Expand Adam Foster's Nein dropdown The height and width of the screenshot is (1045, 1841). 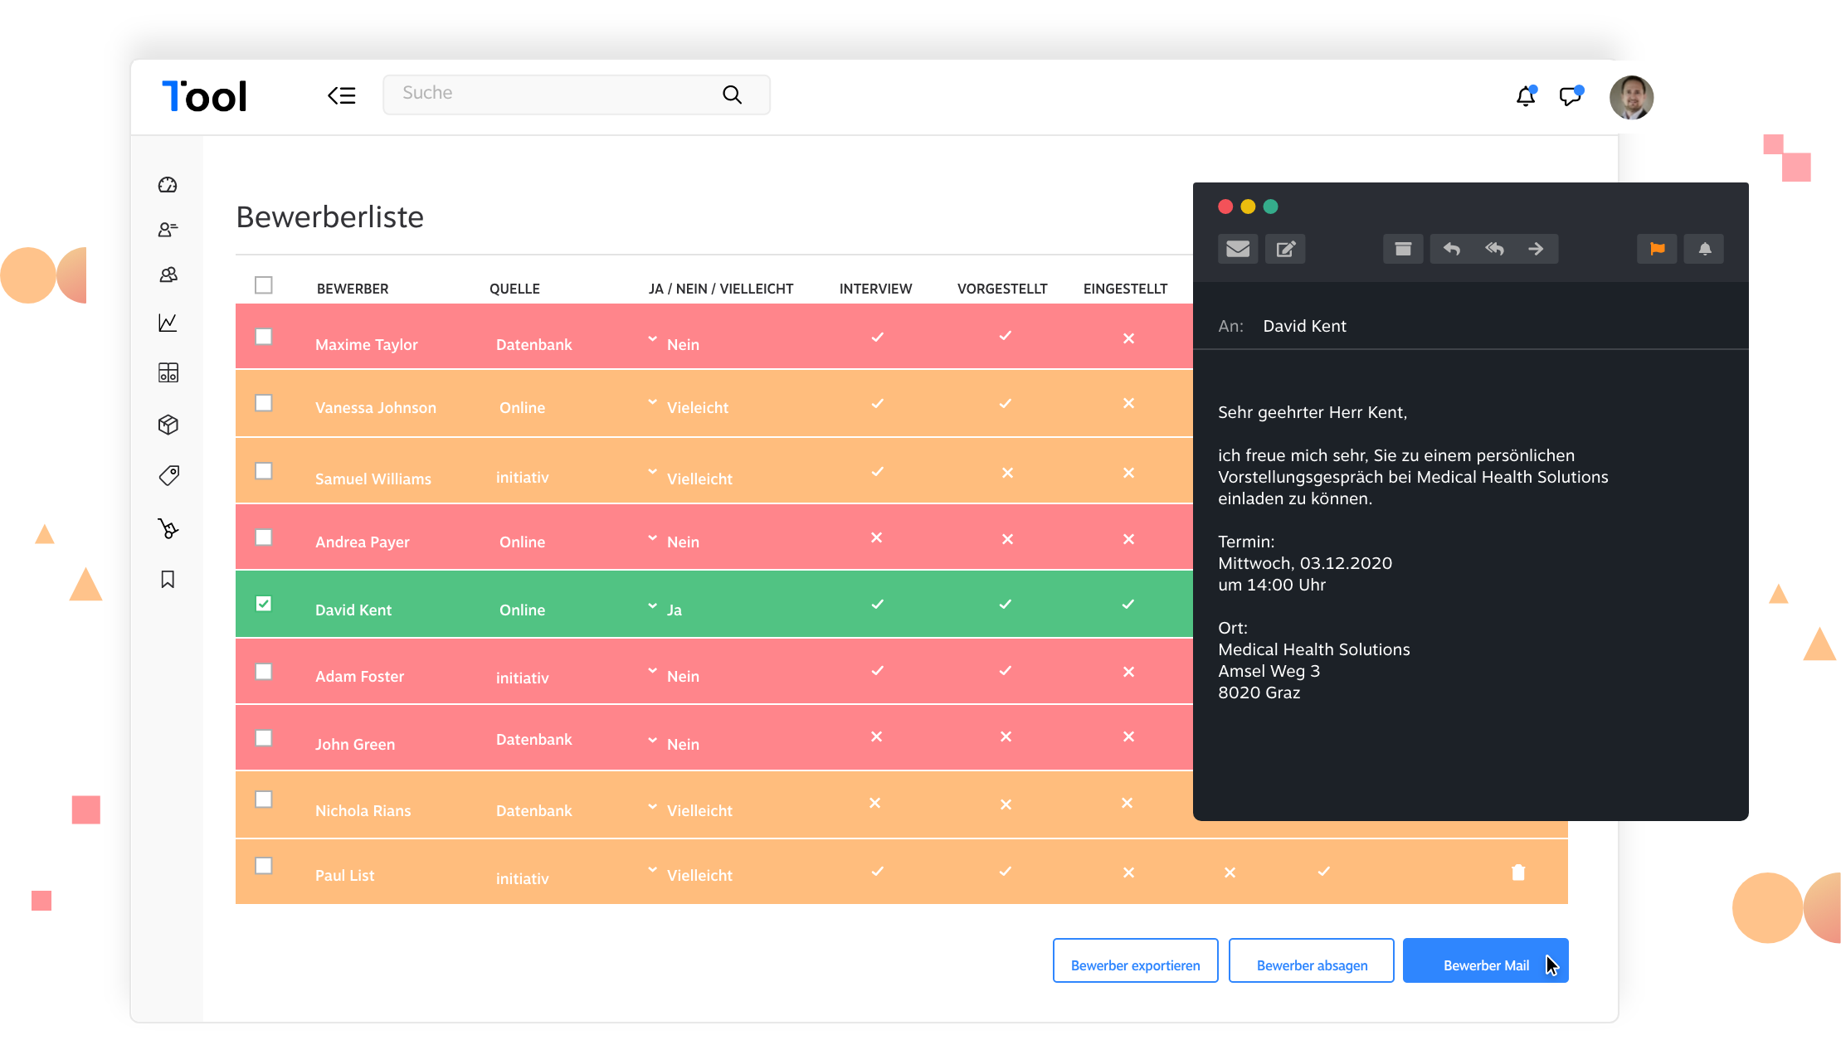(x=653, y=670)
